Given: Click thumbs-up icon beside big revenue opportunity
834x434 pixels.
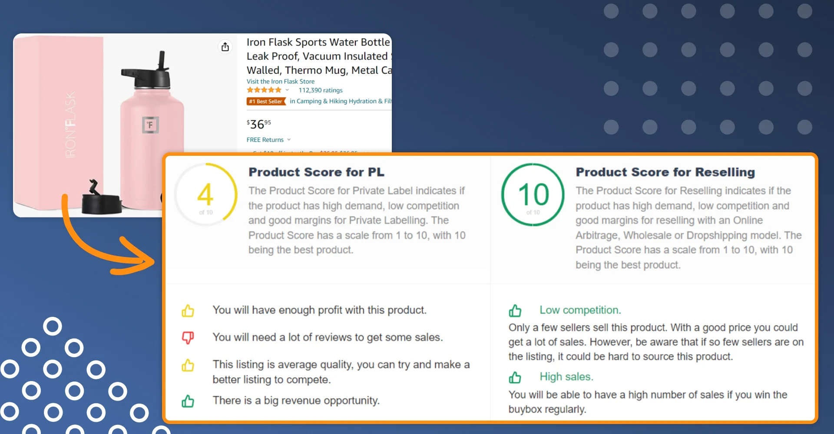Looking at the screenshot, I should (188, 401).
